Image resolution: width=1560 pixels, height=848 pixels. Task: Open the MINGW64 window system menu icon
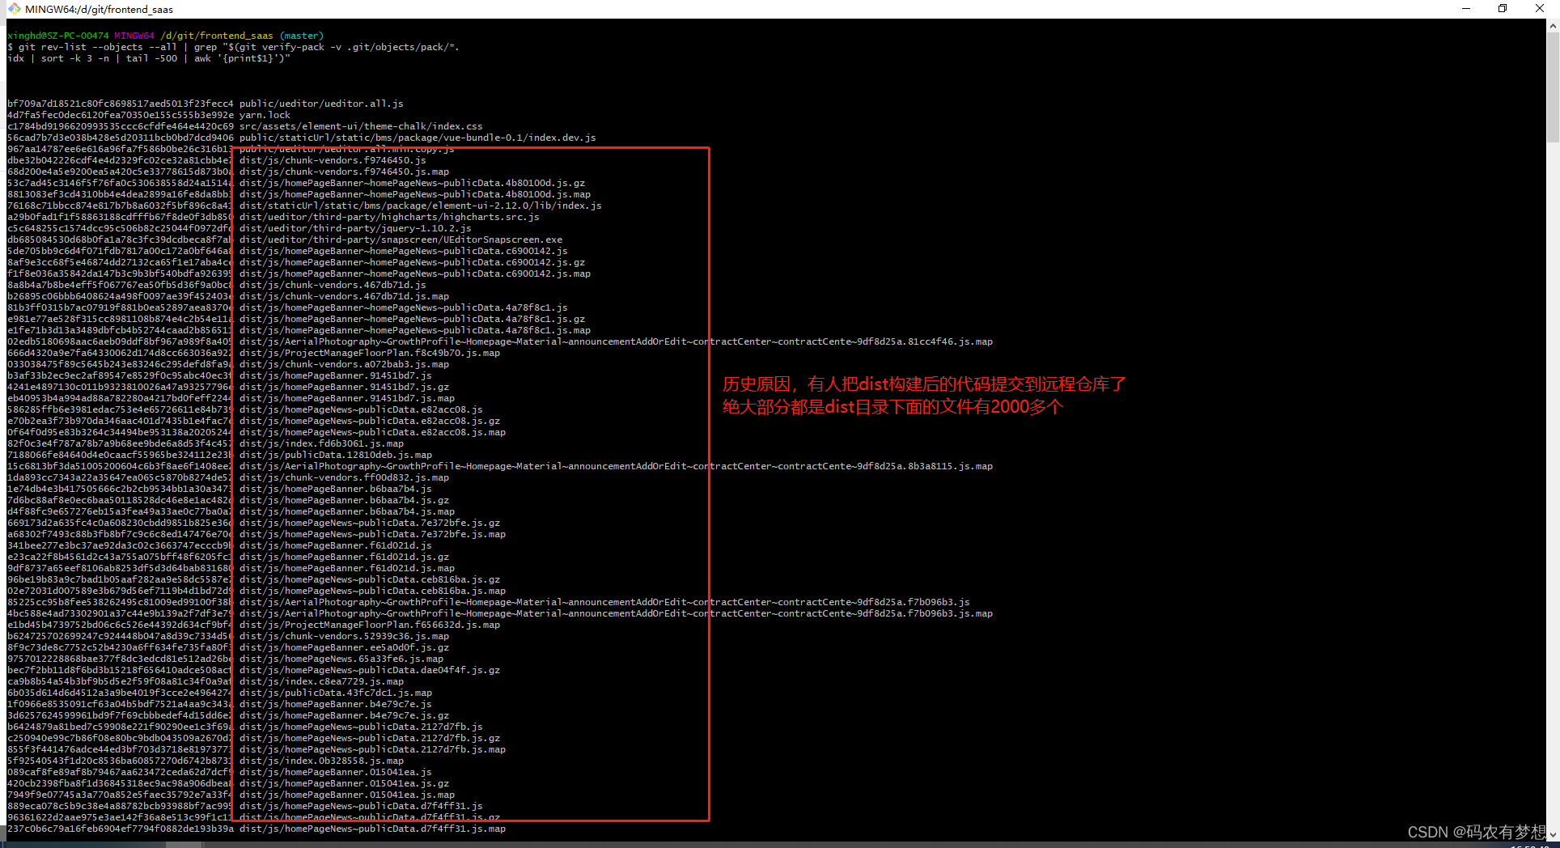(x=15, y=9)
